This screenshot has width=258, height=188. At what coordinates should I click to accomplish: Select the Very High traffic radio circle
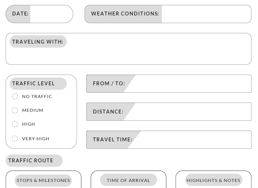click(15, 139)
